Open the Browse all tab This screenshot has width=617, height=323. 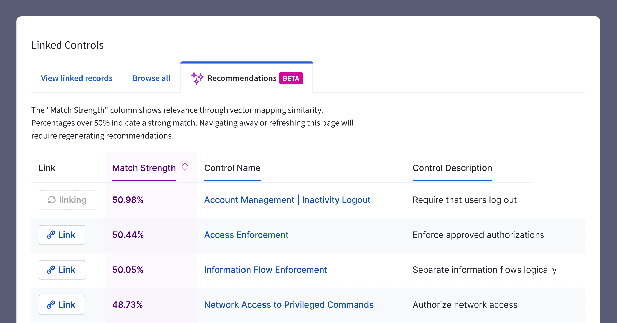pyautogui.click(x=151, y=78)
